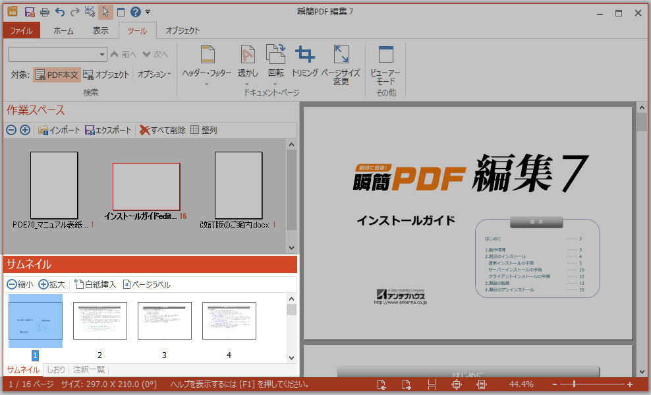Expand the 回転 dropdown arrow
This screenshot has width=651, height=395.
(x=275, y=84)
